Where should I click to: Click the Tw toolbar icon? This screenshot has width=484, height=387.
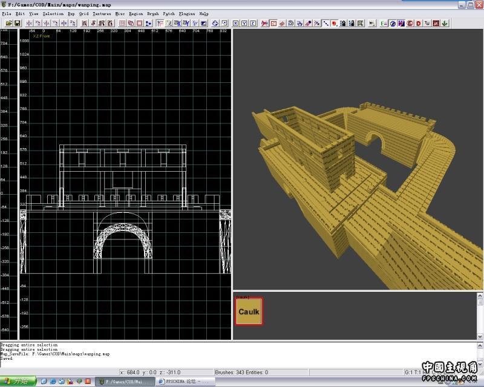pos(427,23)
